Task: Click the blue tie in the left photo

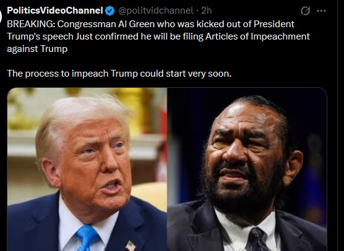Action: tap(87, 238)
